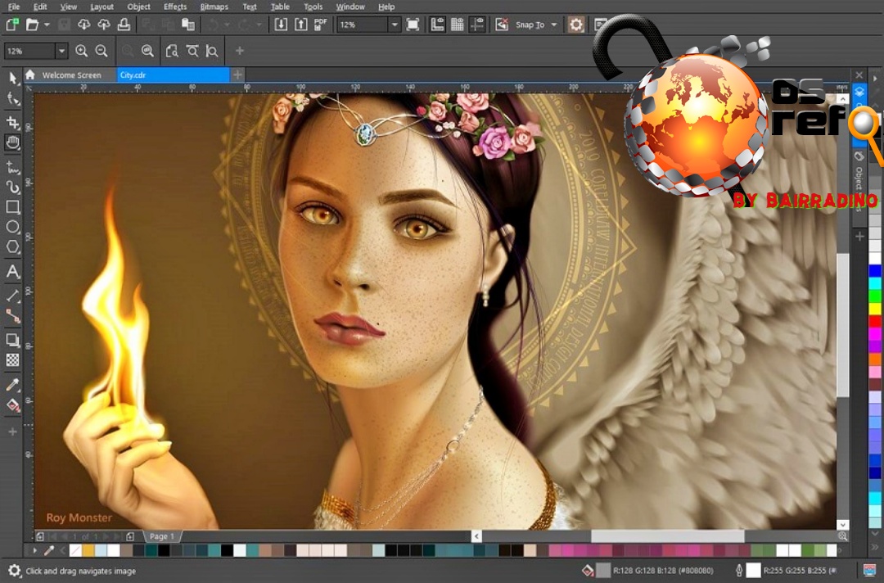The height and width of the screenshot is (583, 884).
Task: Click the vertical scrollbar thumb
Action: pyautogui.click(x=842, y=324)
